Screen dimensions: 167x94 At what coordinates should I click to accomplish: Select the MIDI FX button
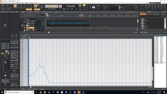[150, 14]
